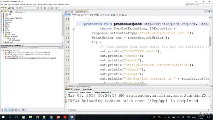Toggle highlight search in the editor toolbar
The height and width of the screenshot is (120, 213).
(x=98, y=15)
